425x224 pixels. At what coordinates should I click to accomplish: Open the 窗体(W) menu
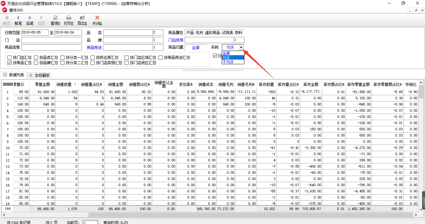pyautogui.click(x=16, y=10)
